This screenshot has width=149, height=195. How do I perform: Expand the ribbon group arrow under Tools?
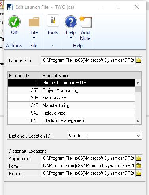pyautogui.click(x=53, y=46)
